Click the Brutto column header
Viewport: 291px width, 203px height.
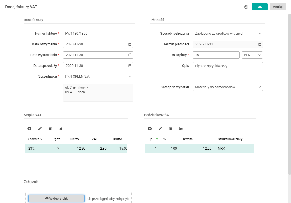click(x=117, y=139)
